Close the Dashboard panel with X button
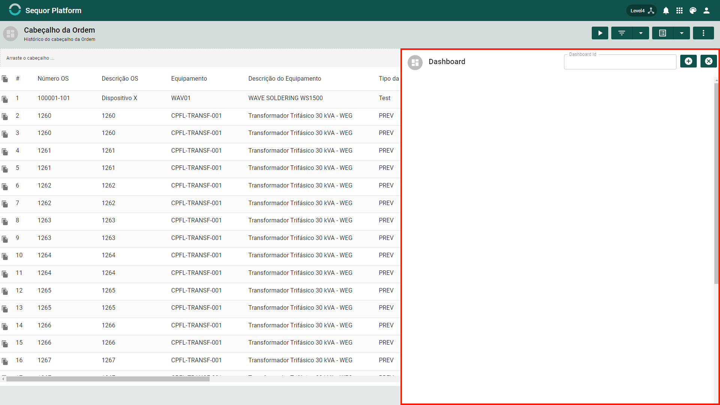Screen dimensions: 720x405 click(709, 61)
